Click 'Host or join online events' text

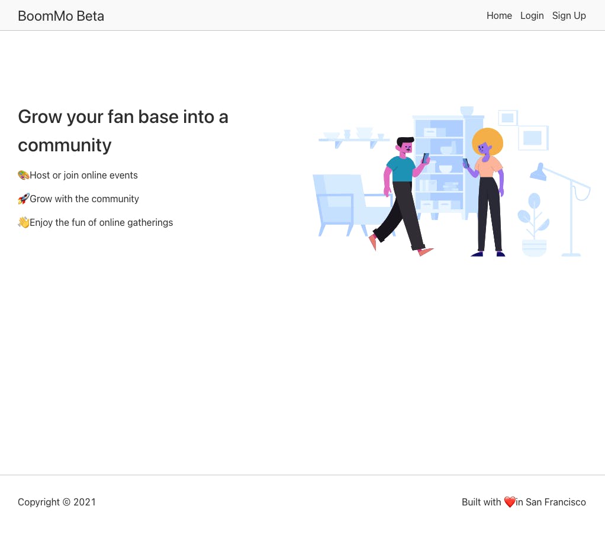coord(83,176)
